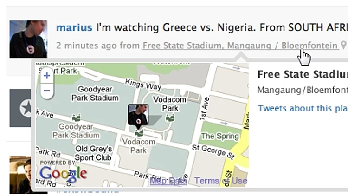348x196 pixels.
Task: Zoom out on the map
Action: click(x=46, y=90)
